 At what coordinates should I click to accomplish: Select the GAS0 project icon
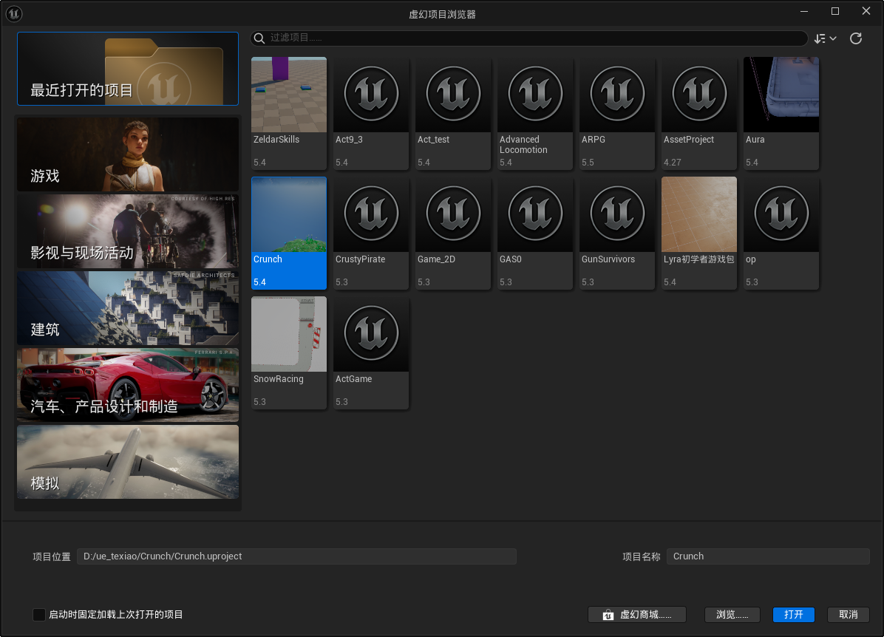coord(535,214)
